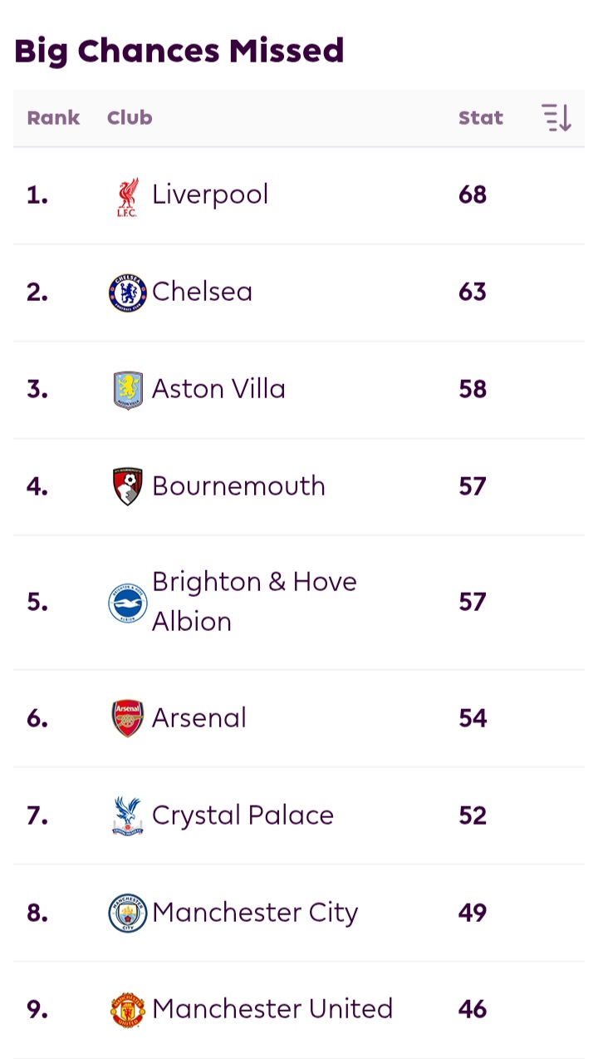
Task: Click the Manchester City badge
Action: tap(128, 914)
